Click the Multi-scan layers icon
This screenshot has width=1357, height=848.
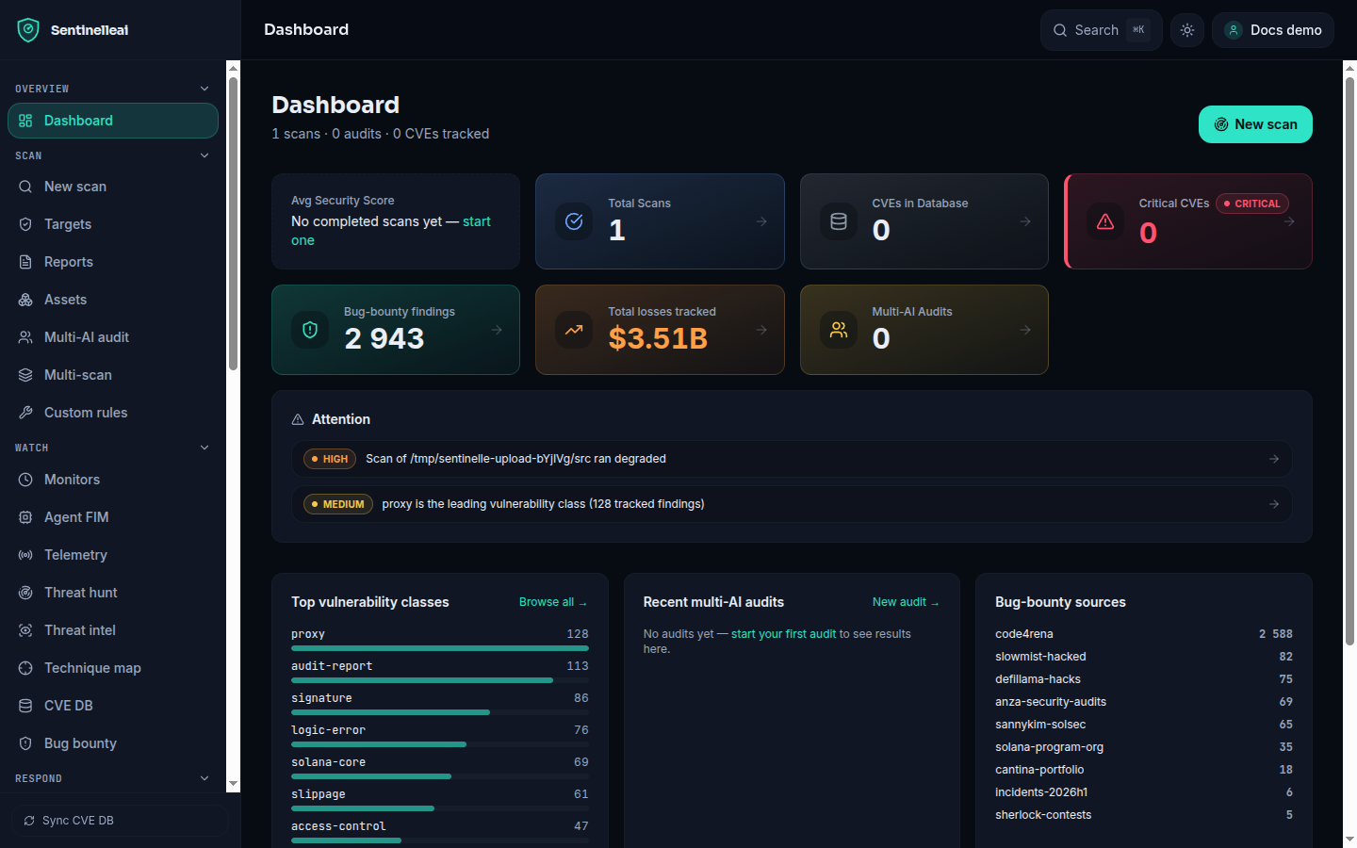pos(25,375)
